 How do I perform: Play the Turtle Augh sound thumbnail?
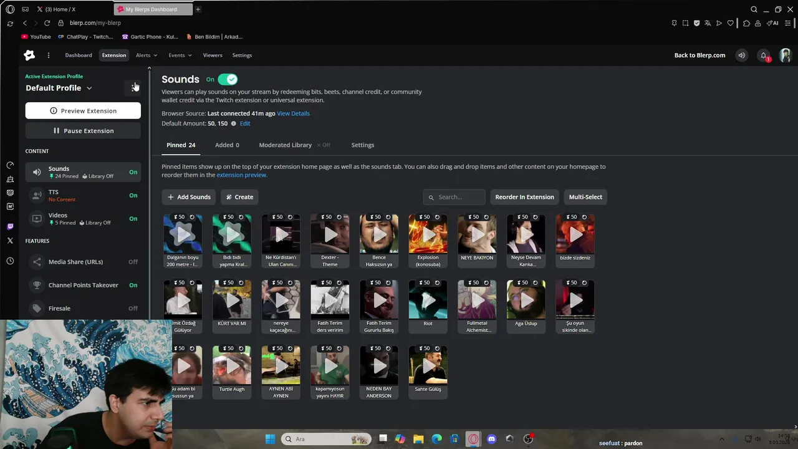coord(232,366)
